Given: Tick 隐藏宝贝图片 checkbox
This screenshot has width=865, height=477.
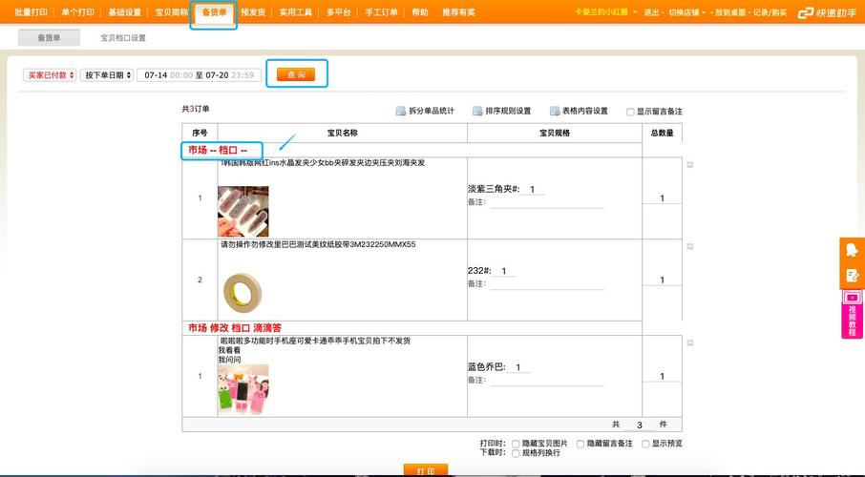Looking at the screenshot, I should click(516, 444).
